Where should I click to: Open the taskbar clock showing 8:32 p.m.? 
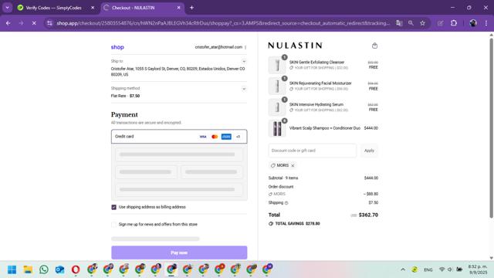click(478, 270)
